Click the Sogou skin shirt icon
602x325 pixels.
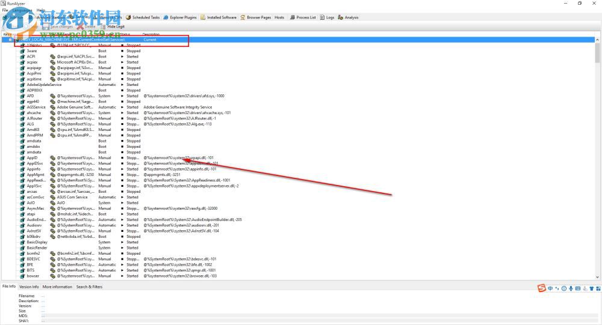(x=592, y=288)
